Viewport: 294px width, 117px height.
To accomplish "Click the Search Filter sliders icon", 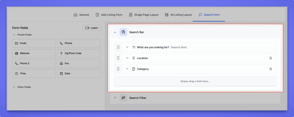I will (x=123, y=98).
